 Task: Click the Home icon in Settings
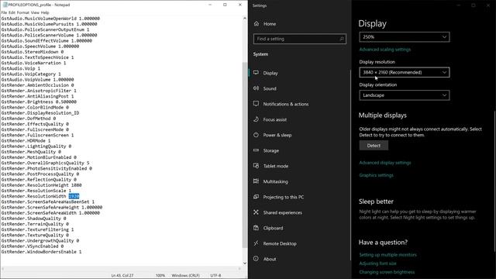(257, 24)
